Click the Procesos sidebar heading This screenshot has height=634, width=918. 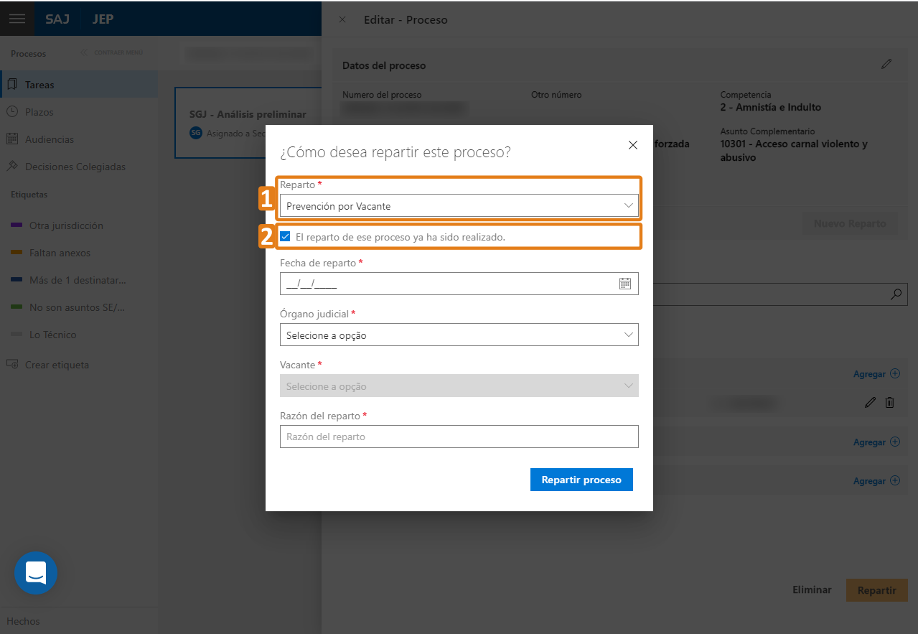pos(28,54)
